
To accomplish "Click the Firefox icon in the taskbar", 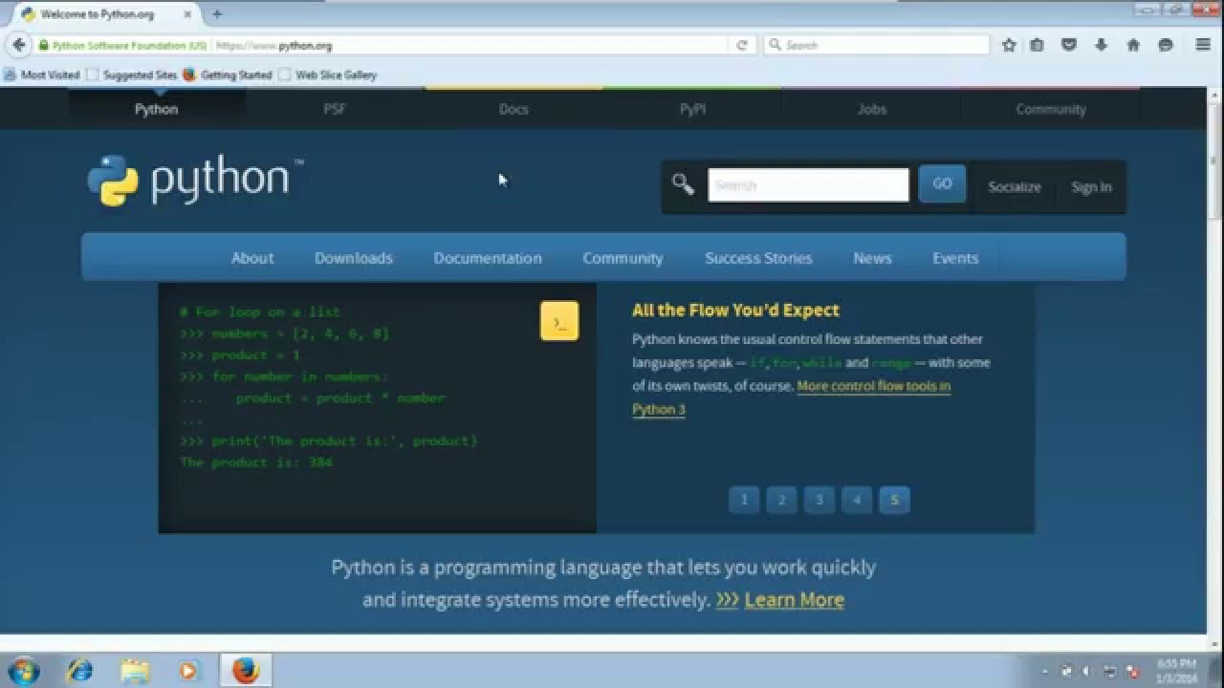I will click(x=246, y=670).
